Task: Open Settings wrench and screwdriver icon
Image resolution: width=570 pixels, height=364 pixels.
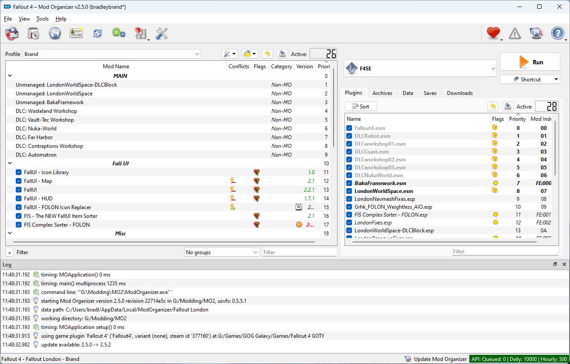Action: click(x=162, y=33)
